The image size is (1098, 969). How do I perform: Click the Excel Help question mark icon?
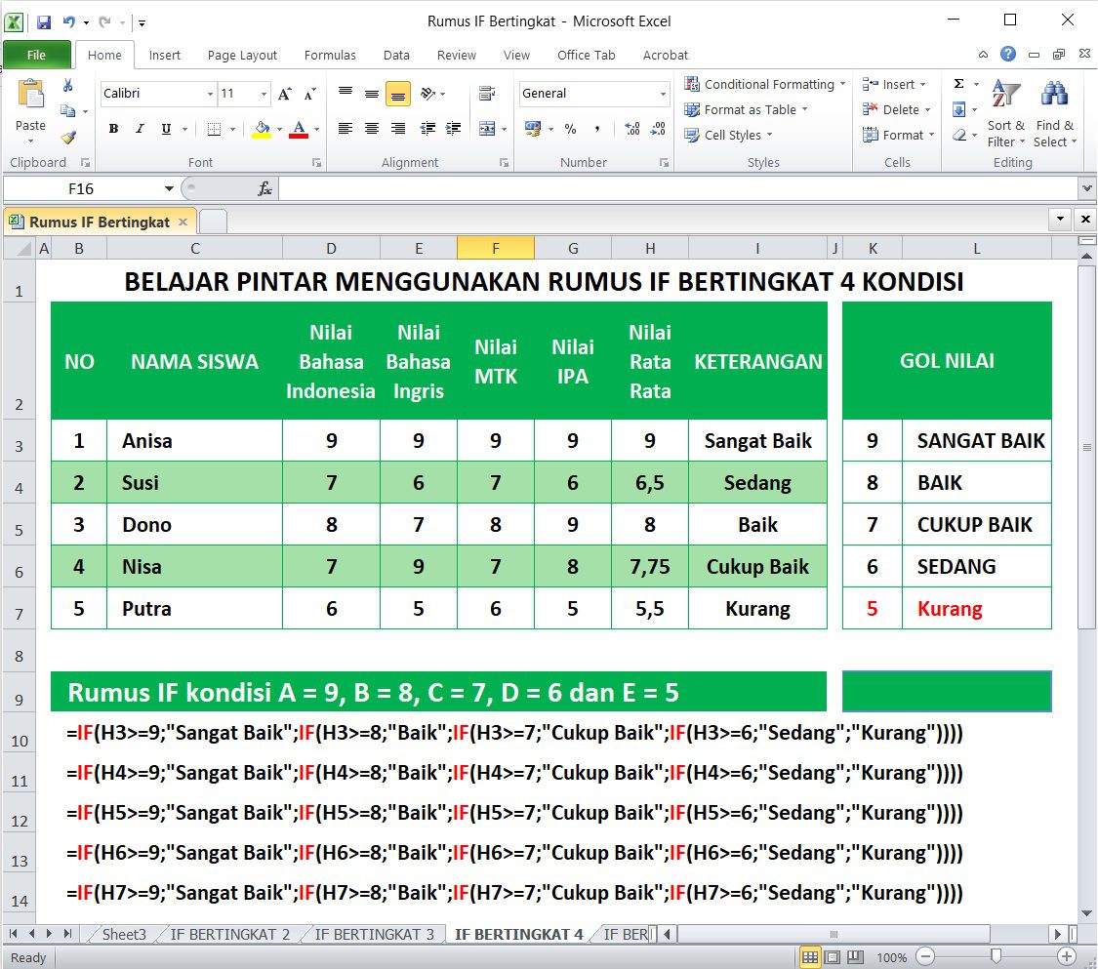(1007, 54)
